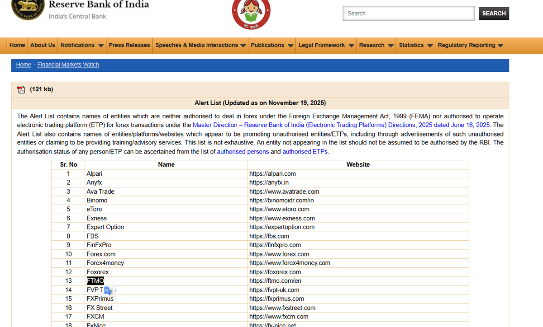
Task: Go to Financial Markets Watch breadcrumb
Action: pyautogui.click(x=68, y=65)
